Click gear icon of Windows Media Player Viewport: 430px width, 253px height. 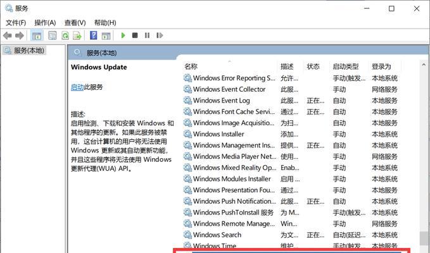point(187,156)
